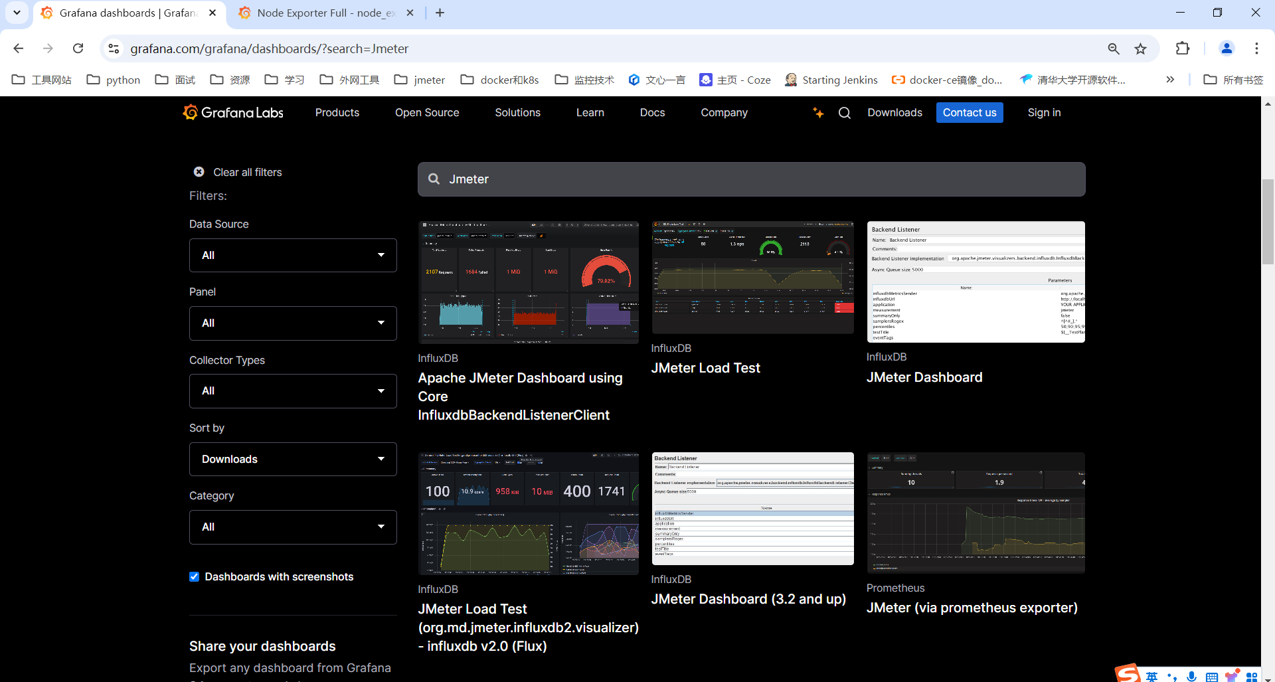Open the Solutions menu
The height and width of the screenshot is (682, 1275).
coord(518,112)
